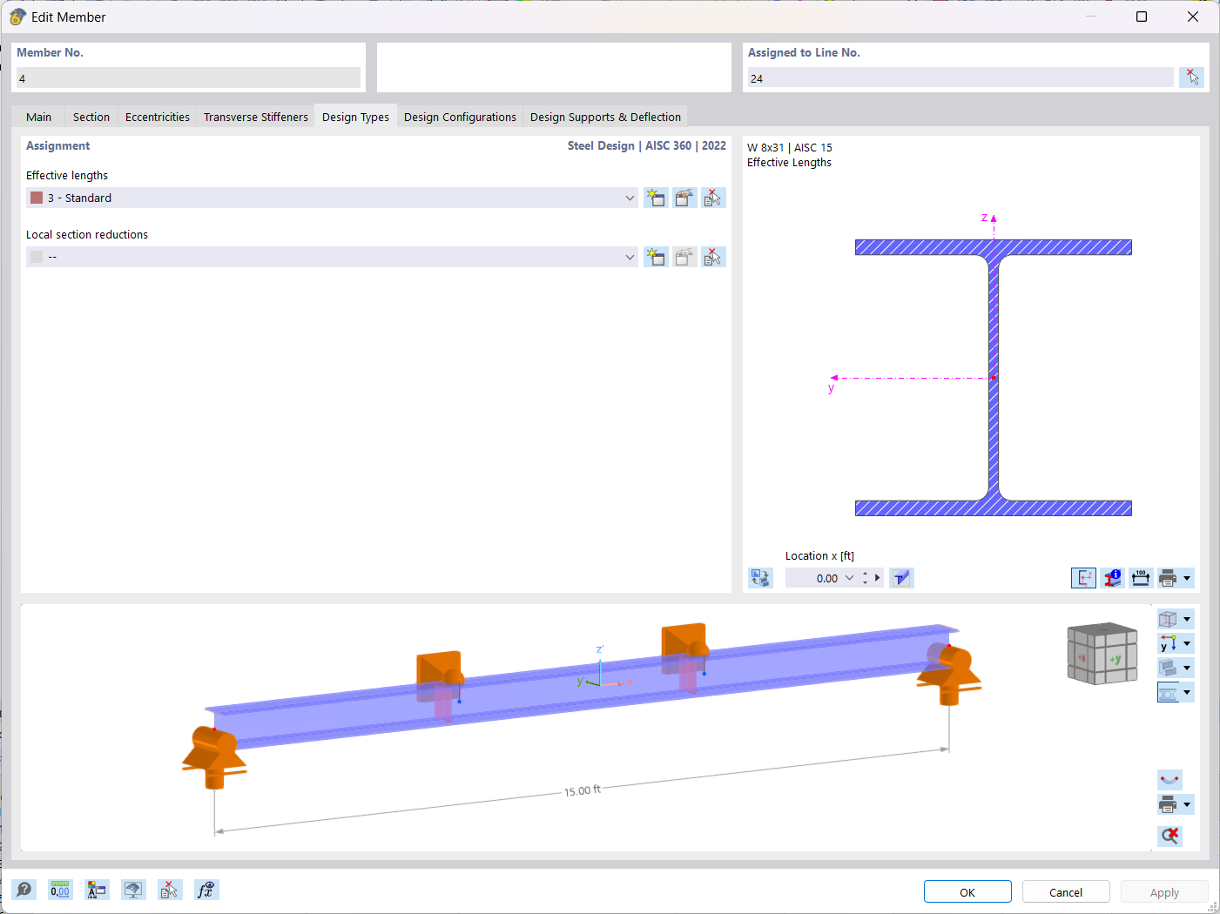Switch to the Transverse Stiffeners tab
This screenshot has width=1220, height=914.
(x=255, y=116)
